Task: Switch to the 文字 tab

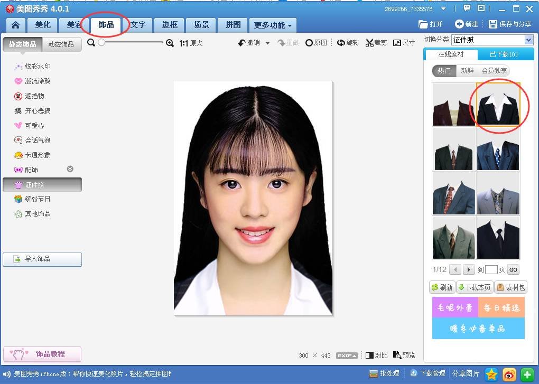Action: 138,25
